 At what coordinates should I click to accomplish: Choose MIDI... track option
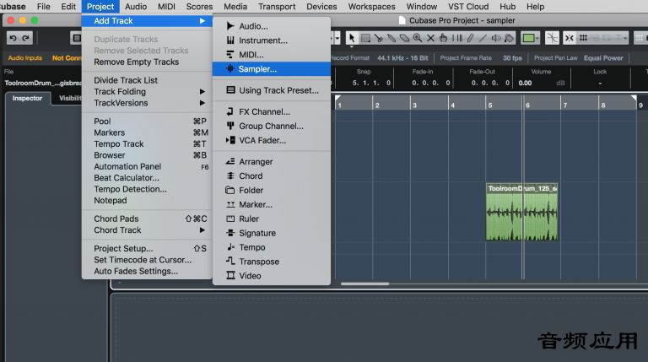(x=272, y=55)
